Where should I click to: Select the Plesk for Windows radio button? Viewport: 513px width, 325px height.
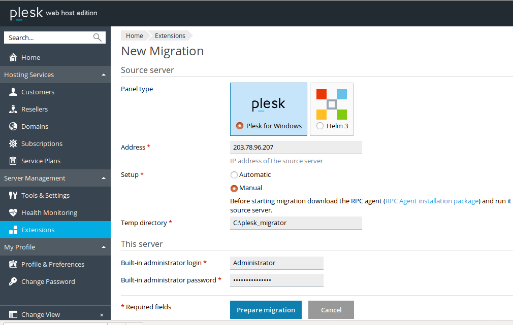pos(240,126)
